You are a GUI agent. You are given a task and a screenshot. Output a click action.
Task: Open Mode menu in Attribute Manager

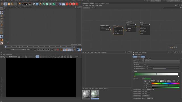point(136,52)
